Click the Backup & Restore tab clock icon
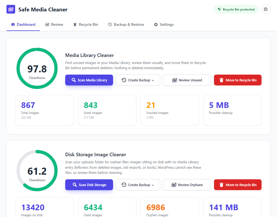Image resolution: width=277 pixels, height=217 pixels. (x=110, y=24)
